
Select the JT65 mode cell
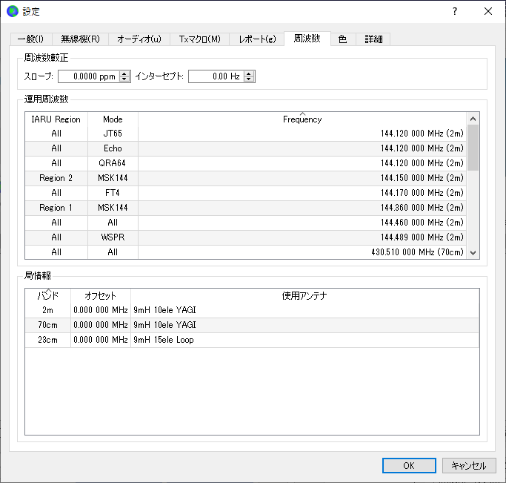113,134
